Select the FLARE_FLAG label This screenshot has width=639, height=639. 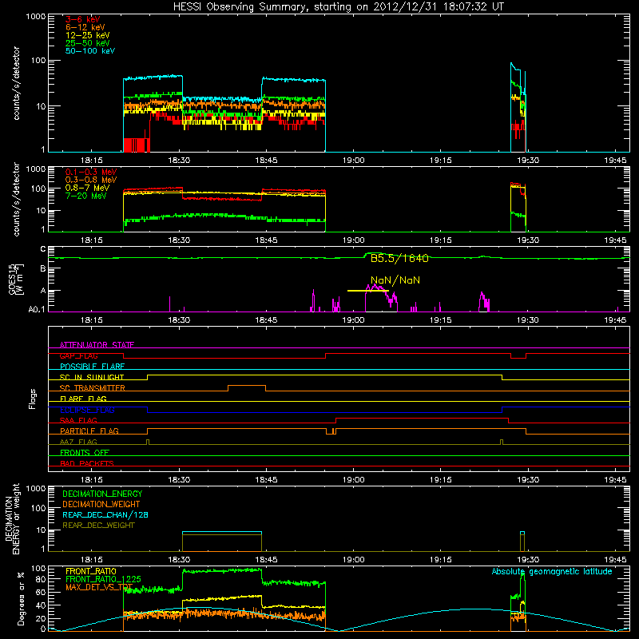tap(83, 399)
